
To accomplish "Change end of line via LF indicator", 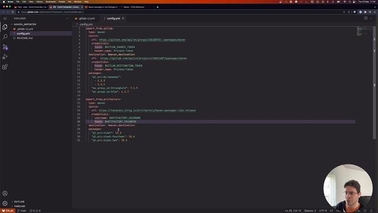I will tap(331, 211).
